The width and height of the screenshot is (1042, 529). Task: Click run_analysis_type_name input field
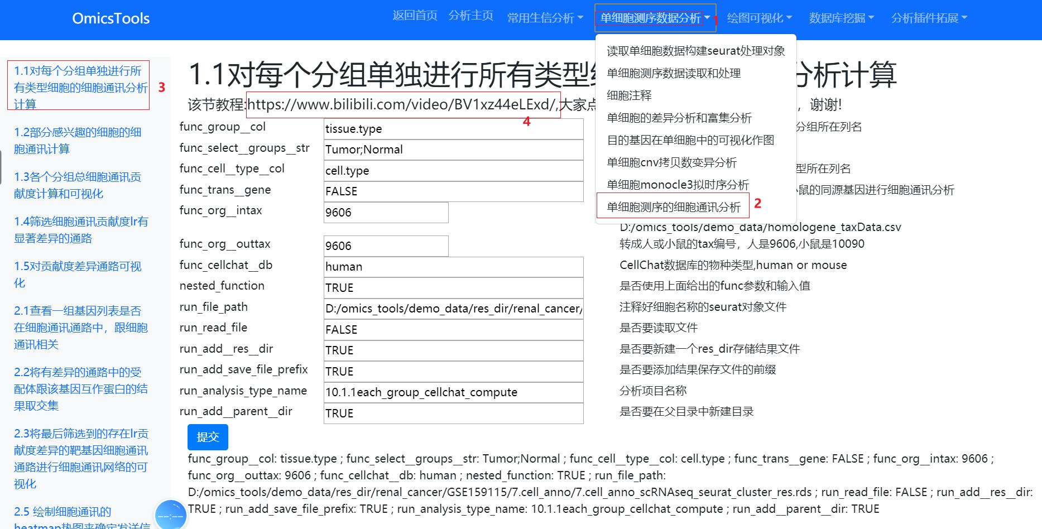tap(453, 392)
